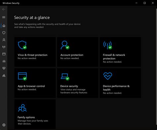Viewport: 157px width, 130px height.
Task: Select Device performance heart icon in sidebar
Action: click(4, 68)
